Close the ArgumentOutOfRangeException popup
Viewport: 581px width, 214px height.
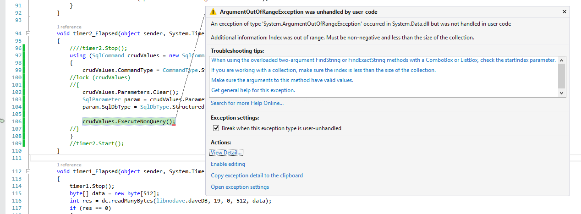(564, 12)
